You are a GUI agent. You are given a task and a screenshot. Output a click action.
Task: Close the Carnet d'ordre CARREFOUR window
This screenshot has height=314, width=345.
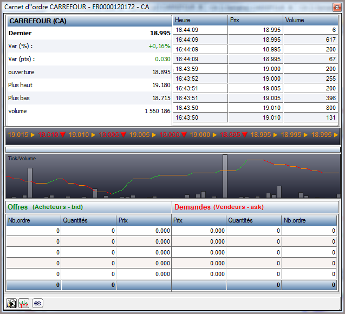tap(337, 7)
